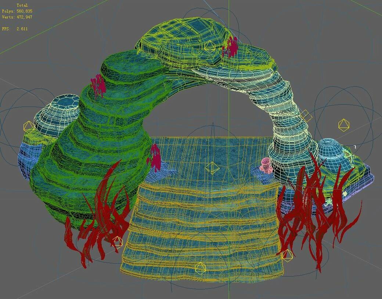Select the light helper below the right red seaweed
This screenshot has height=299, width=382.
287,255
